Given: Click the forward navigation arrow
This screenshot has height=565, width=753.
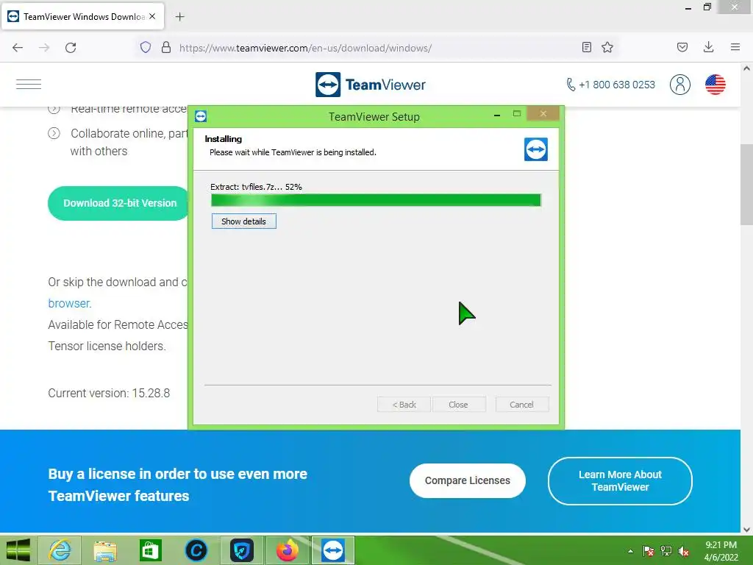Looking at the screenshot, I should (44, 48).
